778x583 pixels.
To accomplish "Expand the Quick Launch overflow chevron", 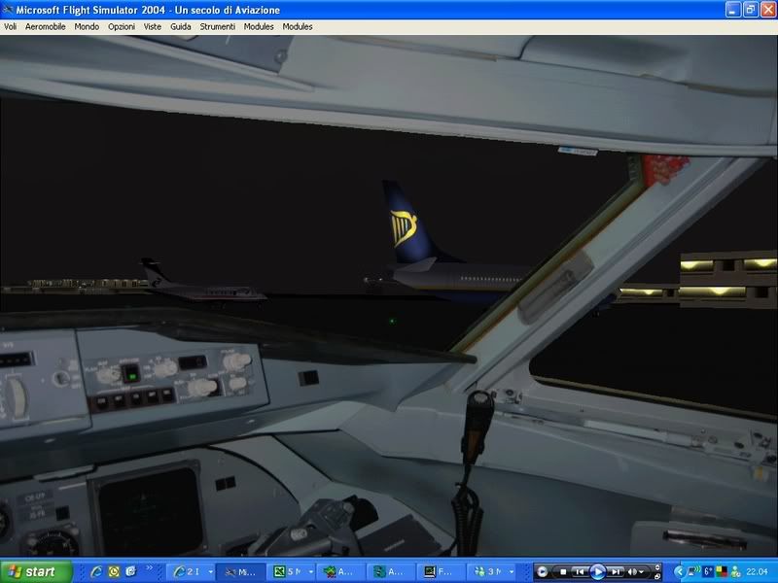I will 150,568.
